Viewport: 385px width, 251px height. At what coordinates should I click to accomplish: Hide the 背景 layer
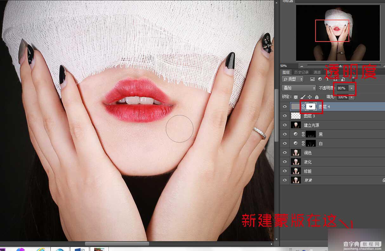tap(284, 180)
